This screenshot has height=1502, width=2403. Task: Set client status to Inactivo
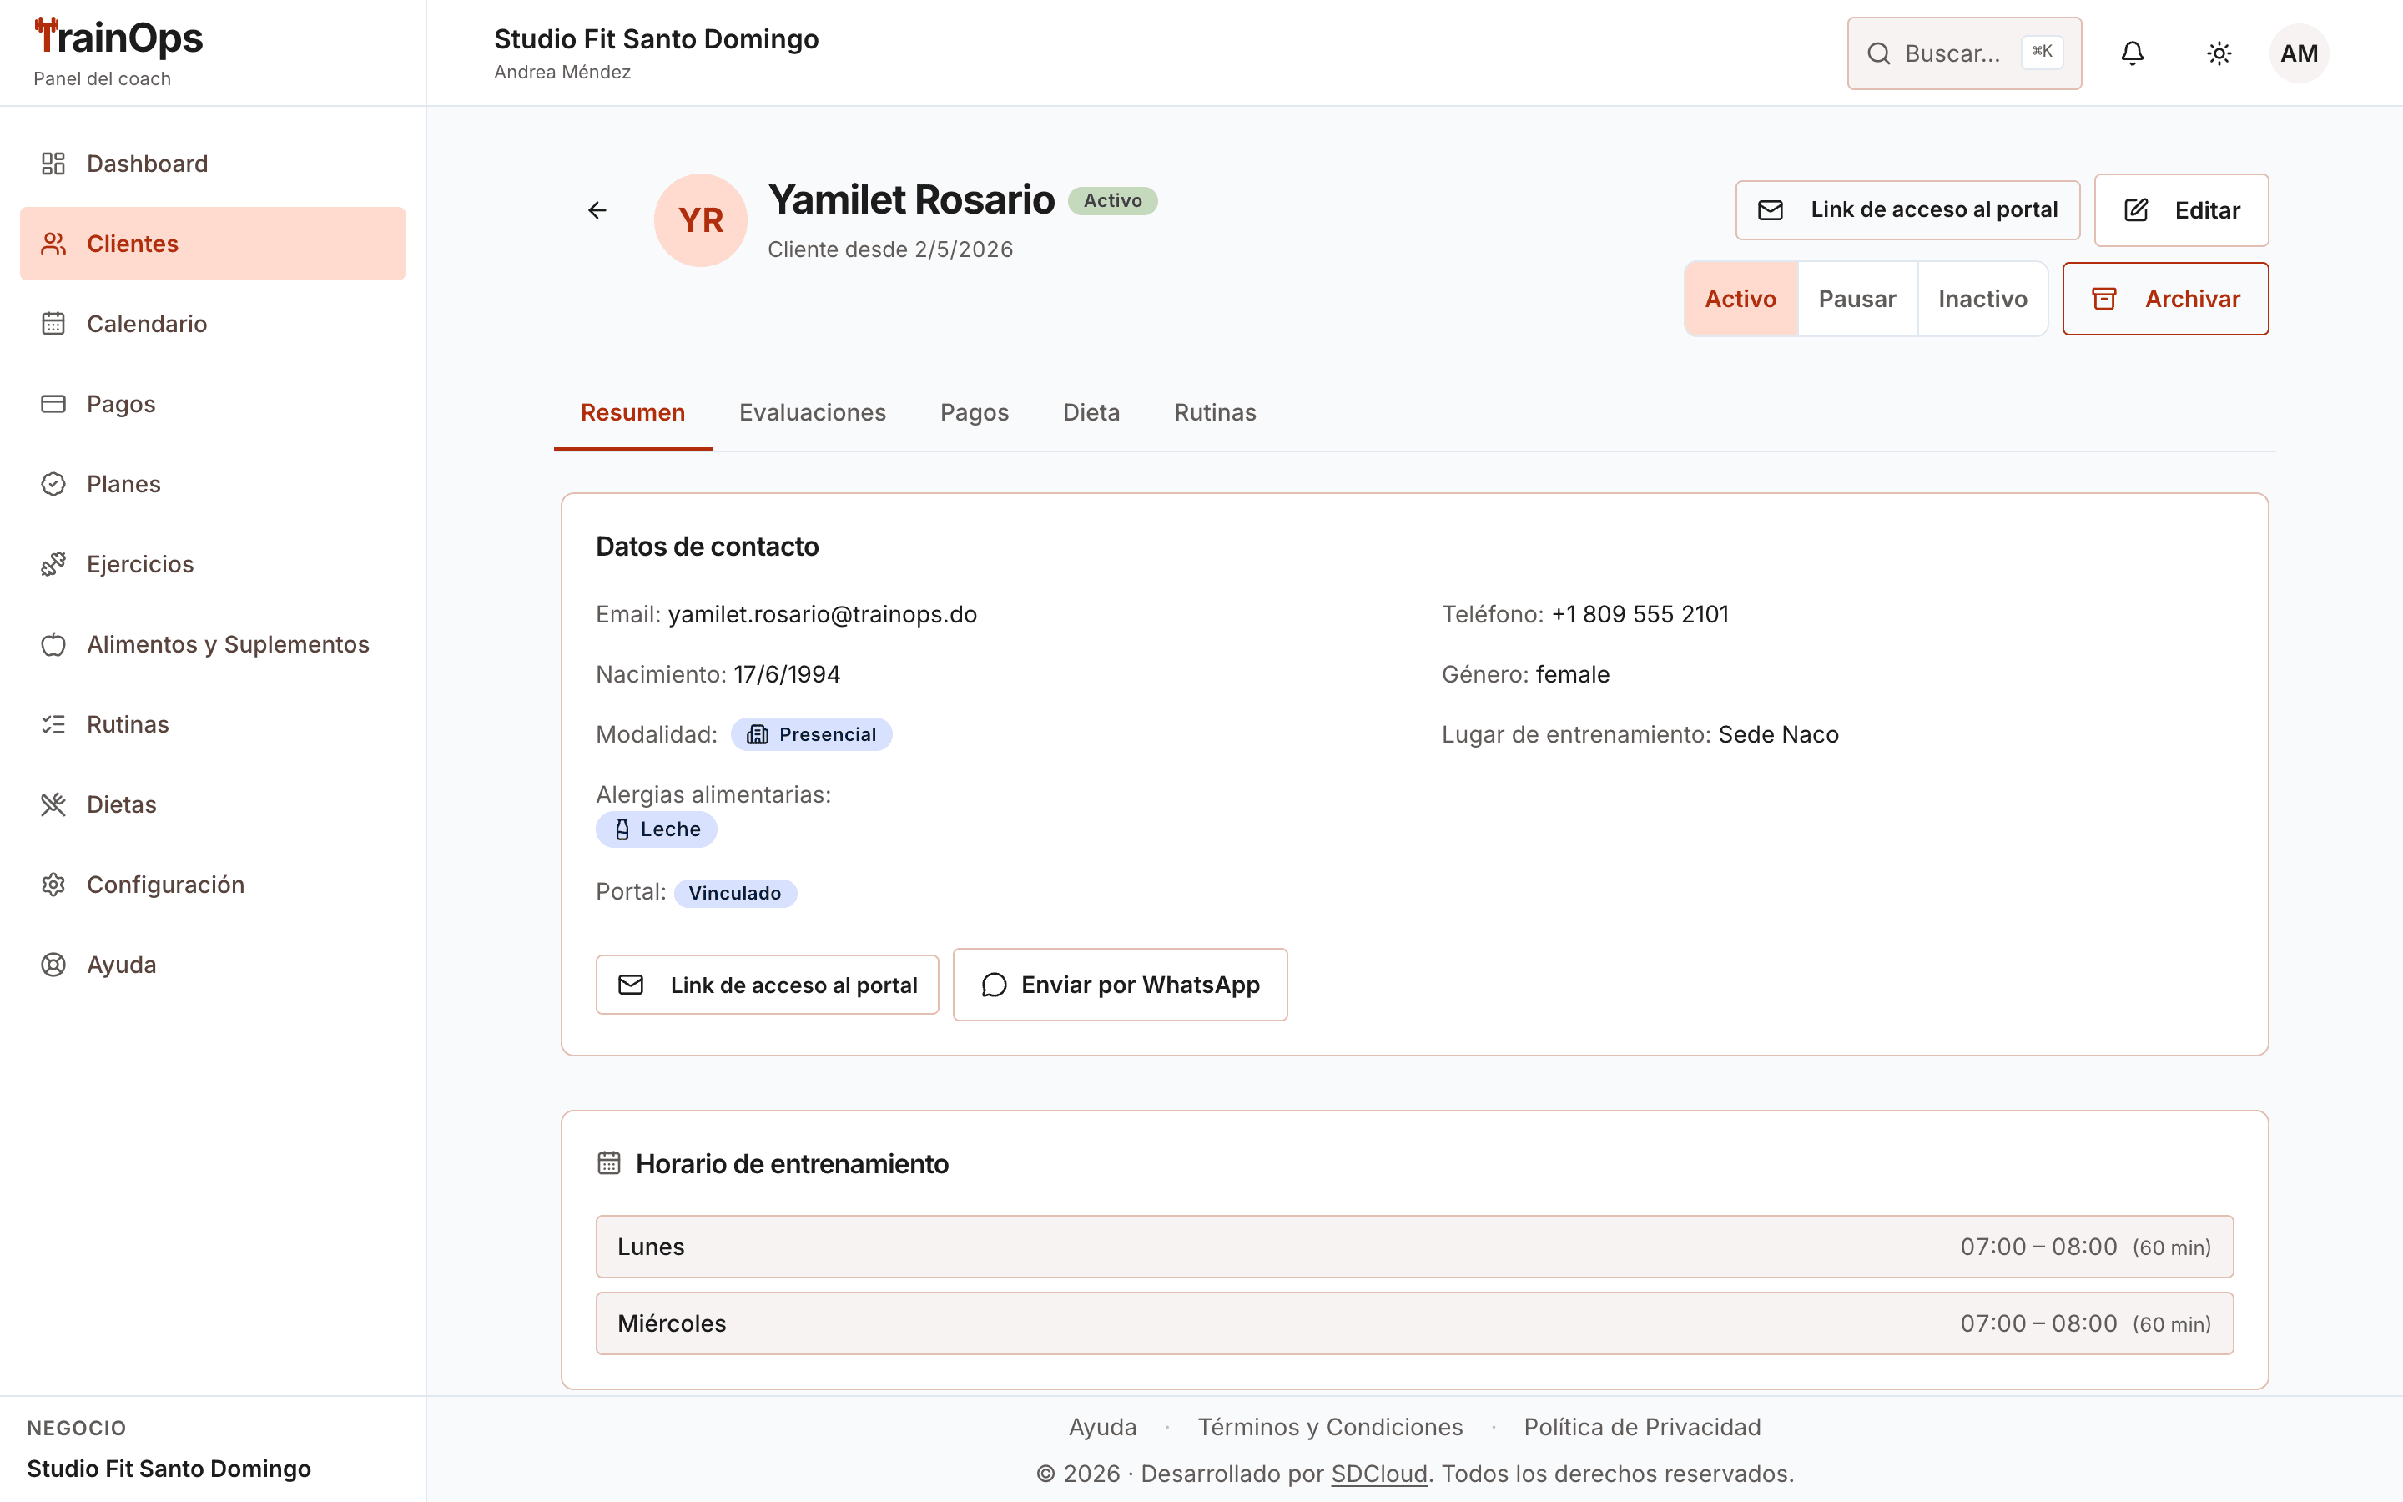[1982, 299]
